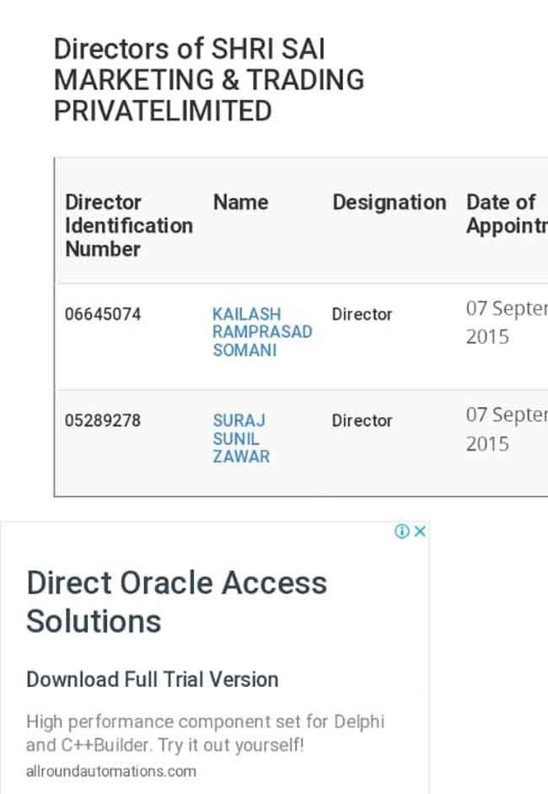This screenshot has width=548, height=794.
Task: Open SURAJ SUNIL ZAWAR director link
Action: [x=241, y=438]
